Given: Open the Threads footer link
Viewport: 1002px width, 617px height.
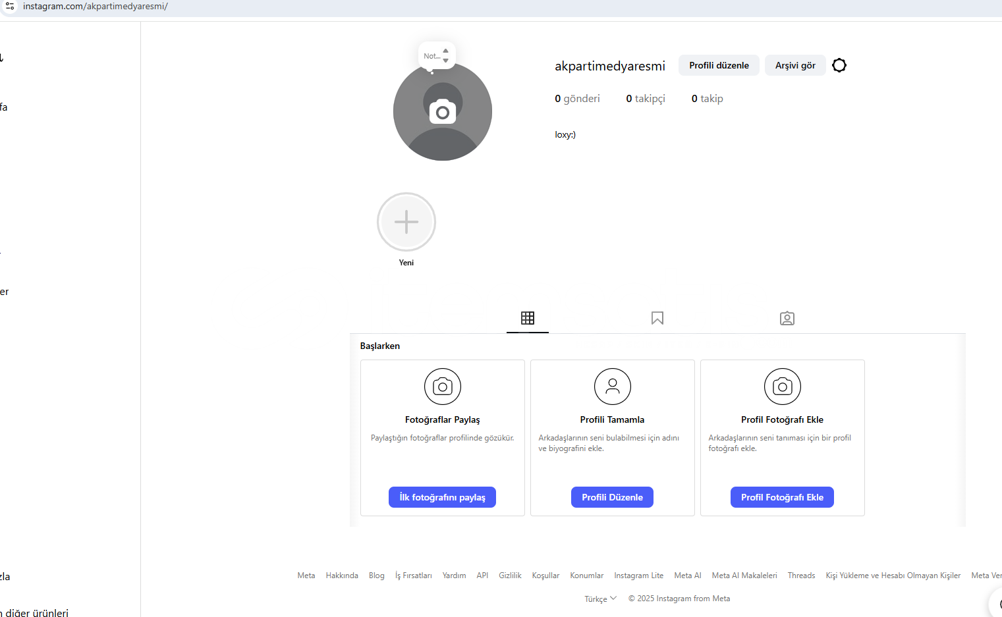Looking at the screenshot, I should coord(801,576).
